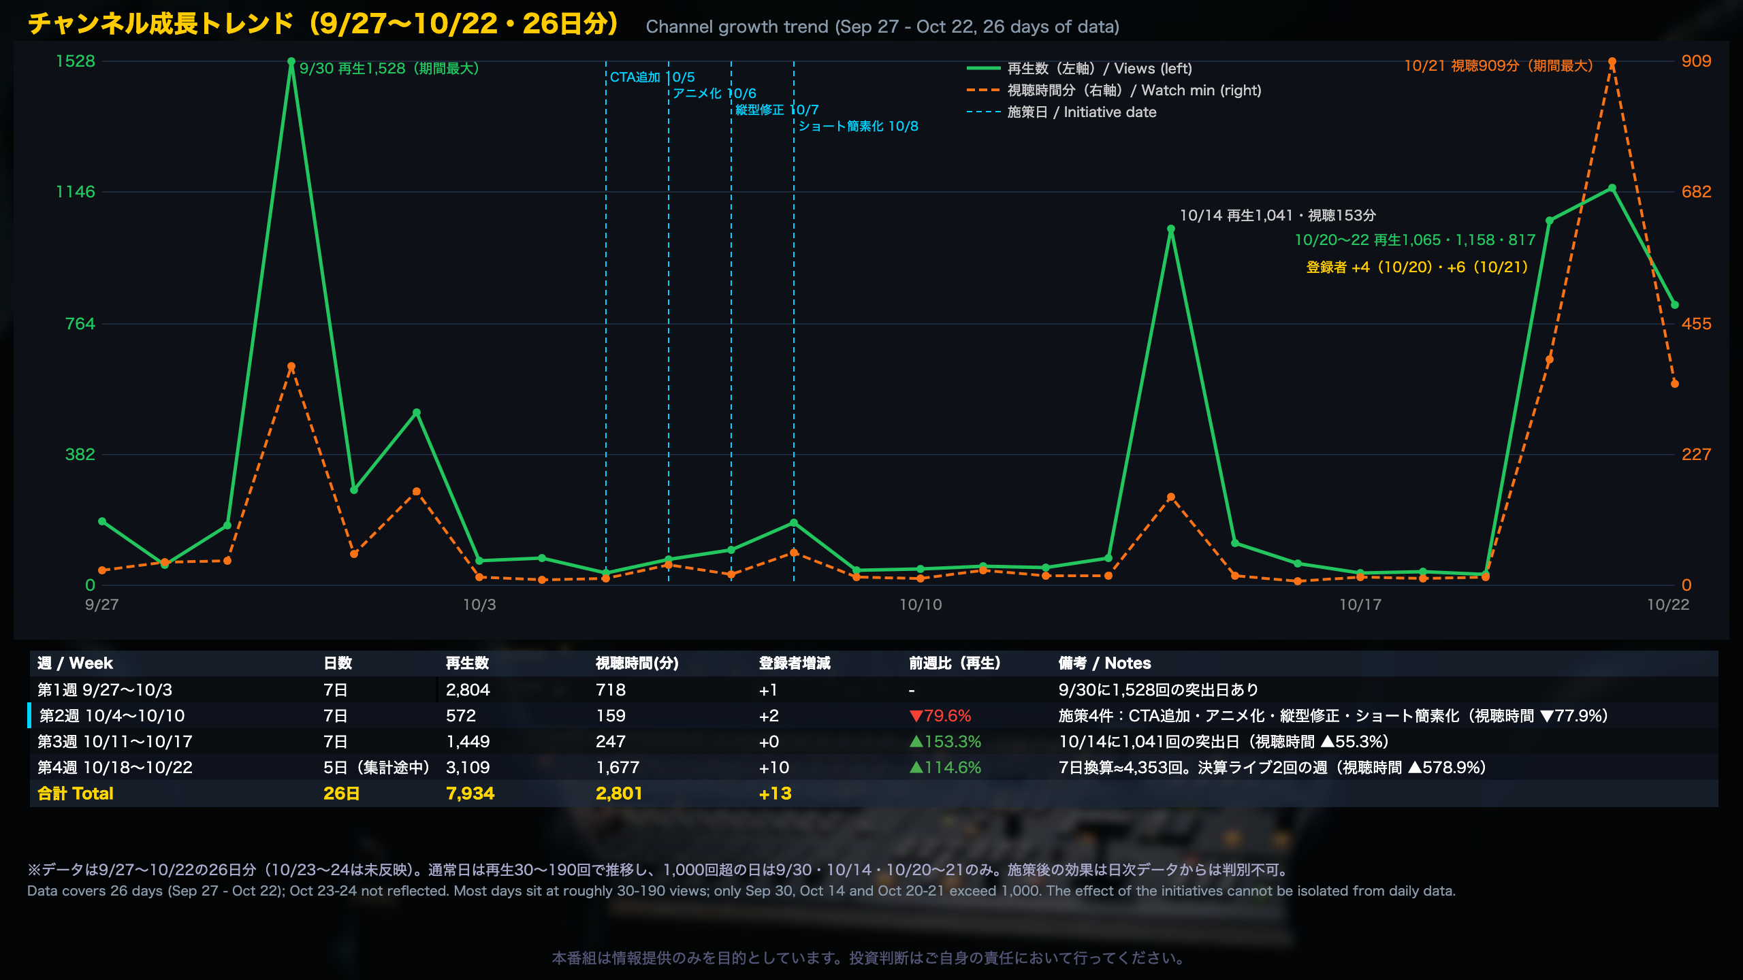Click left axis value 764
The height and width of the screenshot is (980, 1743).
click(x=80, y=324)
